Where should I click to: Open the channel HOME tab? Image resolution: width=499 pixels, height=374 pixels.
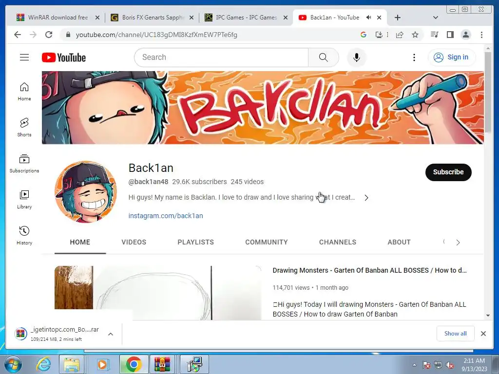pyautogui.click(x=80, y=242)
